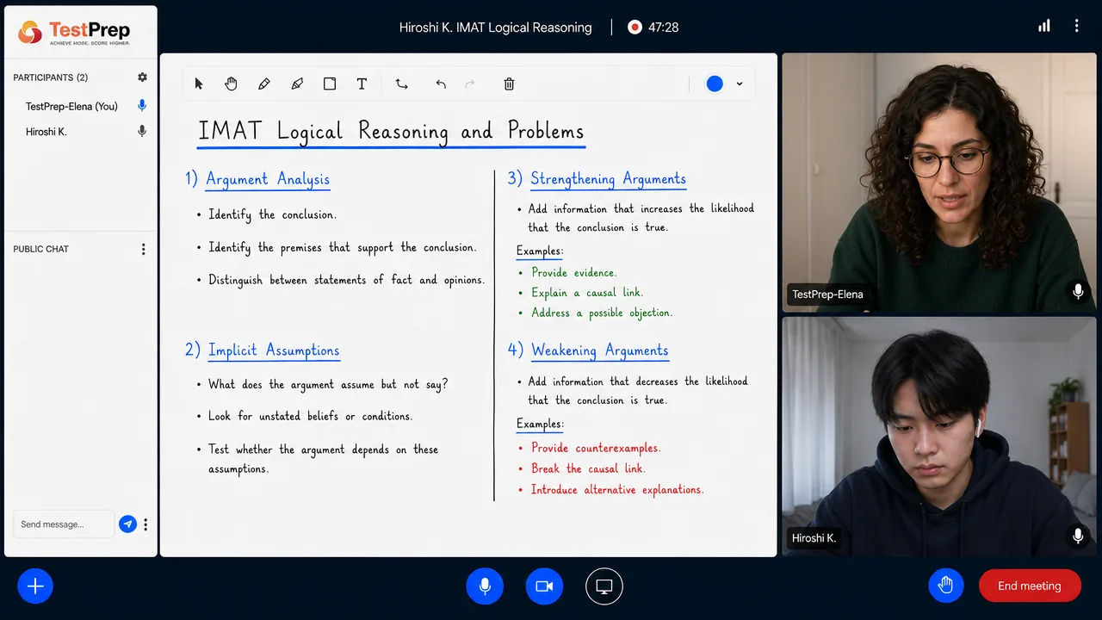
Task: Click the TestPrep logo
Action: coord(74,33)
